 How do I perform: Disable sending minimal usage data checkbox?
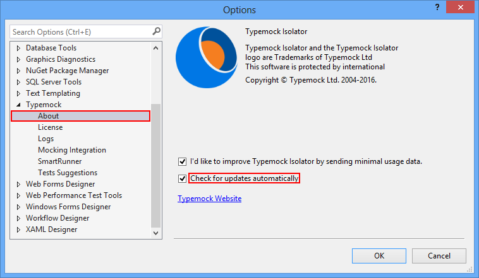183,161
